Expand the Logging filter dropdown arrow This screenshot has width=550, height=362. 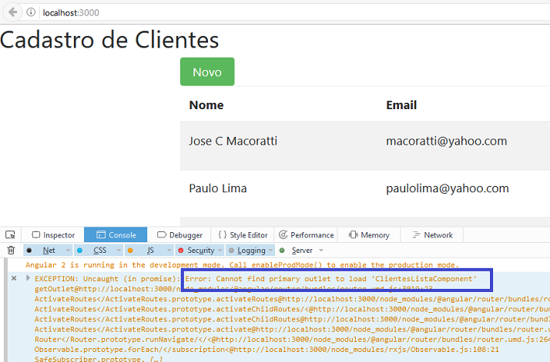point(270,251)
